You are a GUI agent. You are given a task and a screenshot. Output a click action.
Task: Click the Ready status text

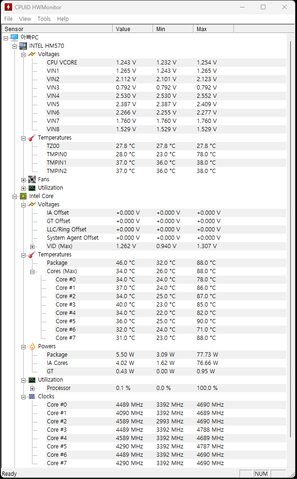pyautogui.click(x=9, y=474)
